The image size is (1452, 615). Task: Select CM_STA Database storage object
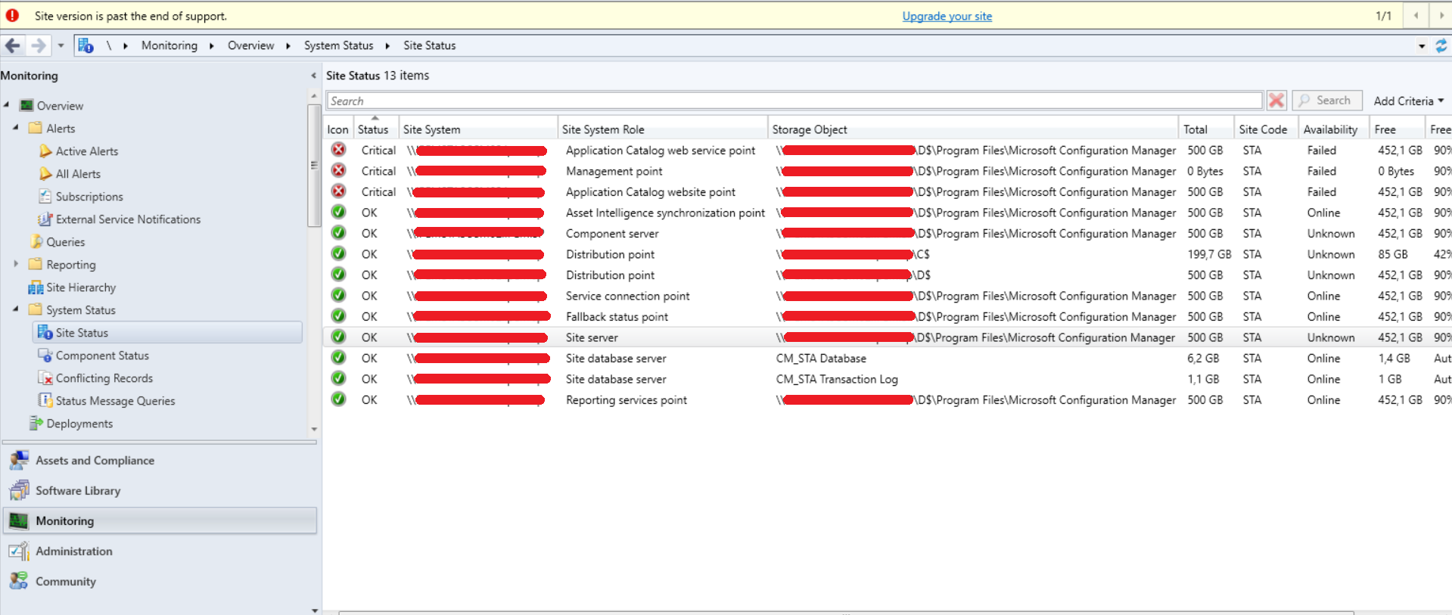[x=821, y=359]
